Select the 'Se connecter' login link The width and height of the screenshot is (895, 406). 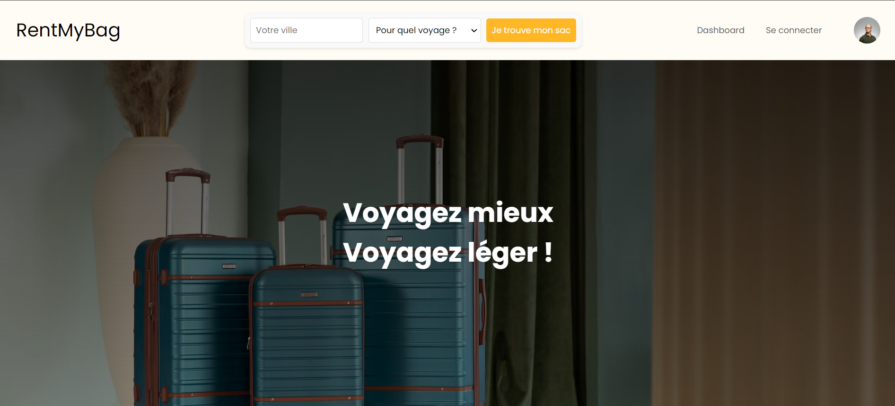(x=793, y=30)
